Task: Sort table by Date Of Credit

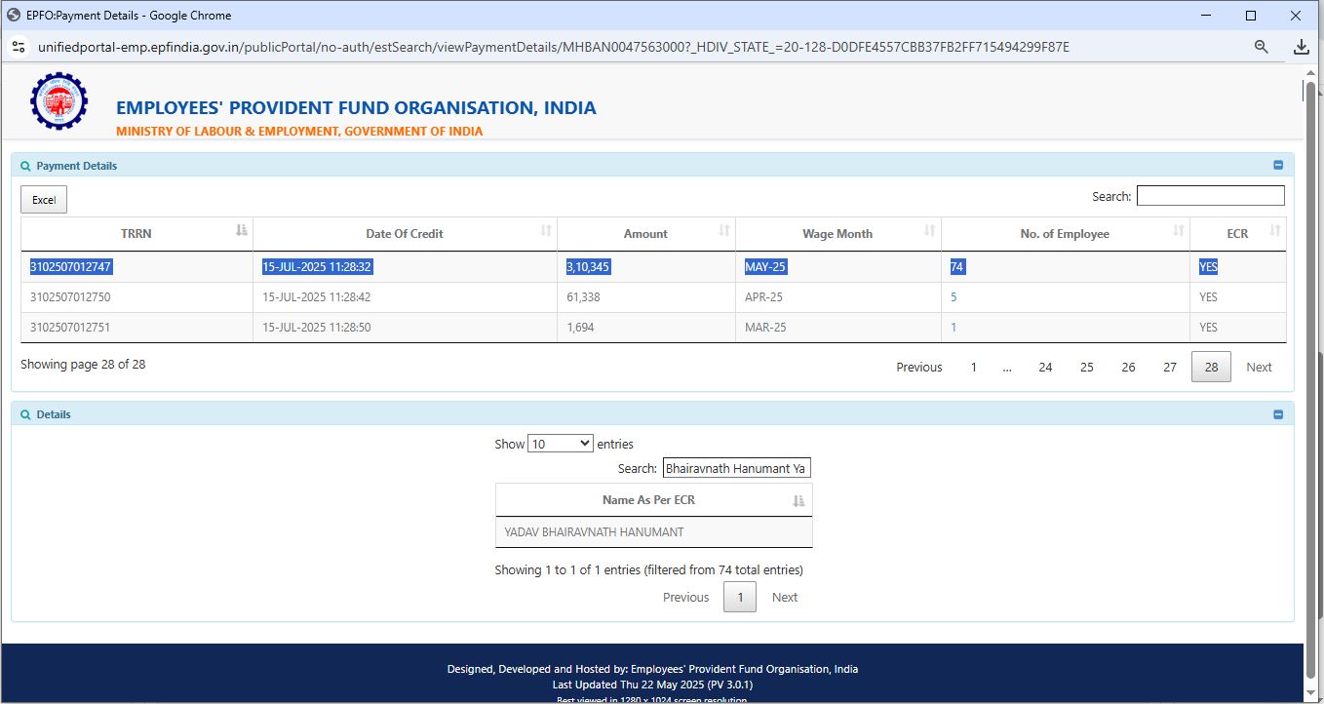Action: point(405,234)
